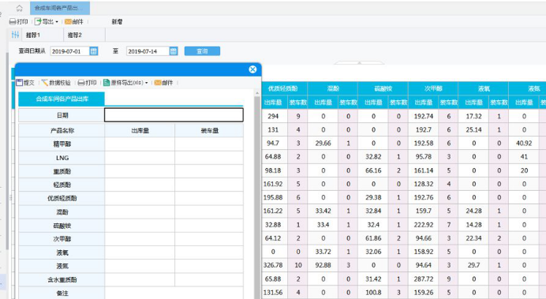The height and width of the screenshot is (299, 546).
Task: Click the 装车量 cell for 液氮
Action: click(209, 267)
